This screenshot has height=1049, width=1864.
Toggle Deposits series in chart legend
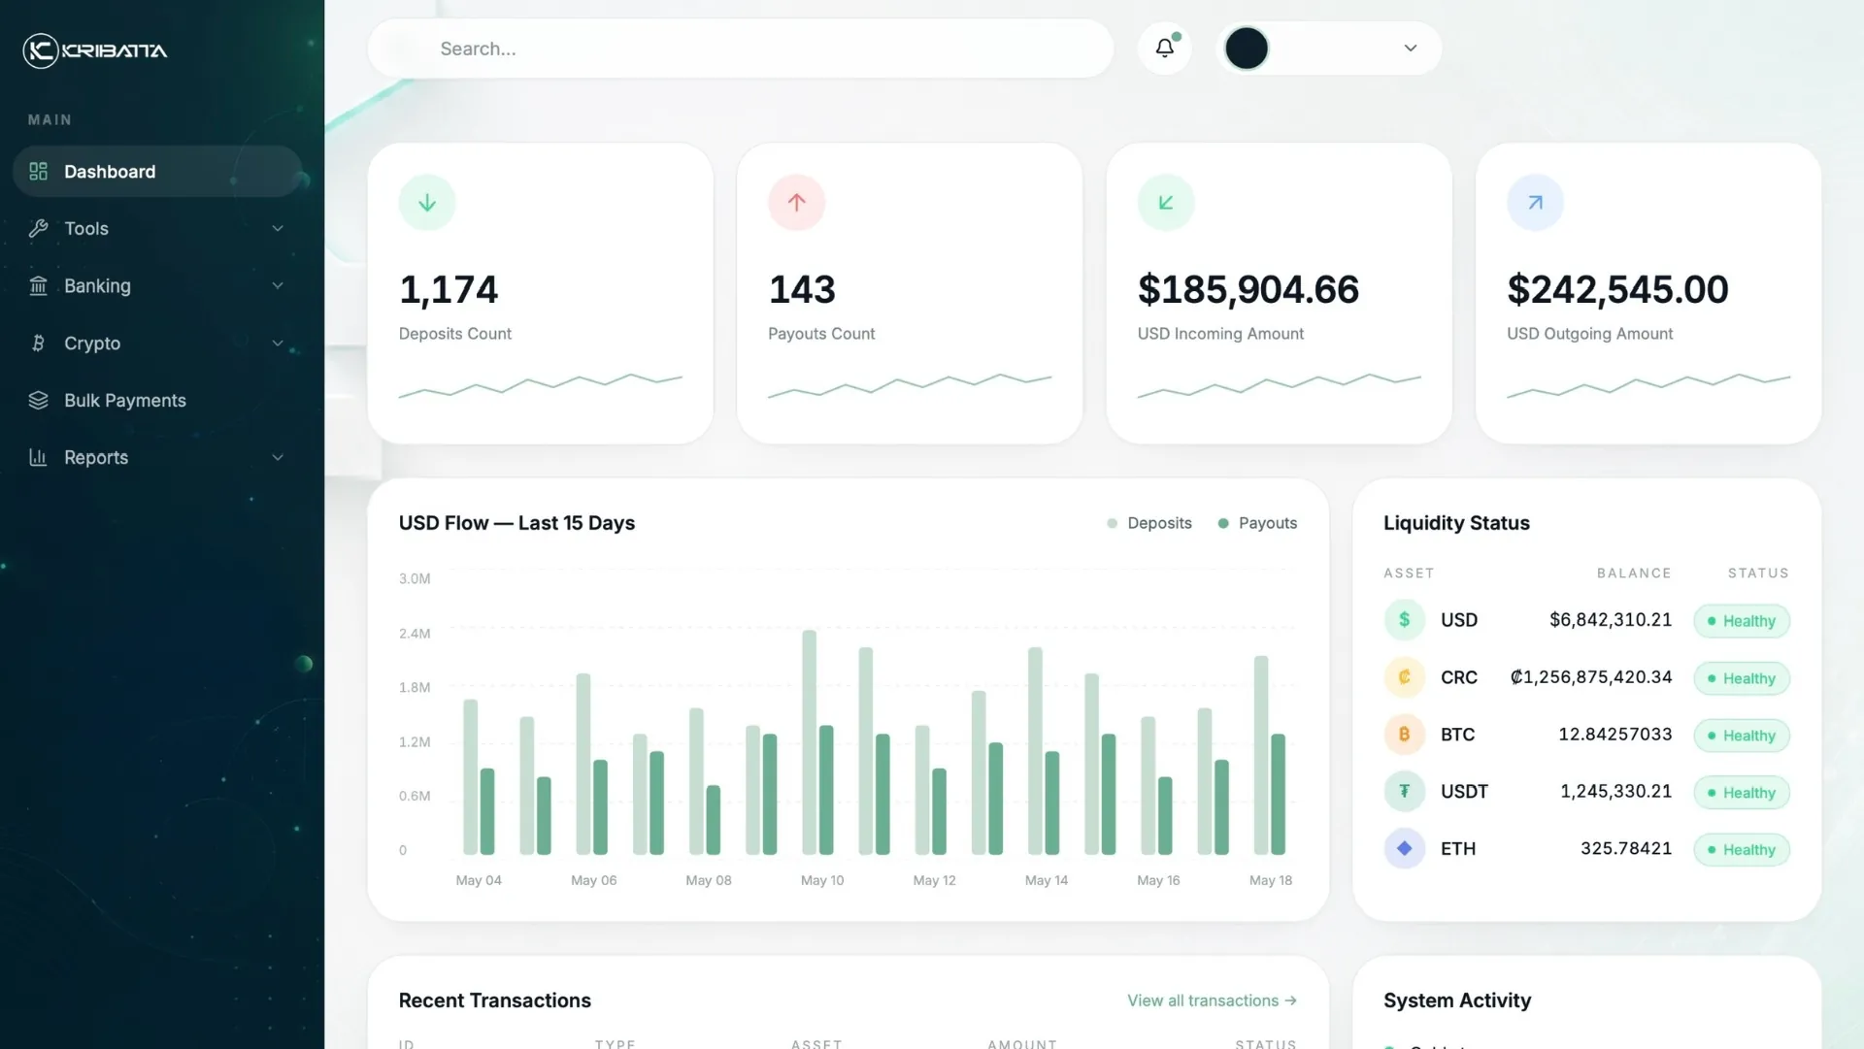tap(1149, 523)
